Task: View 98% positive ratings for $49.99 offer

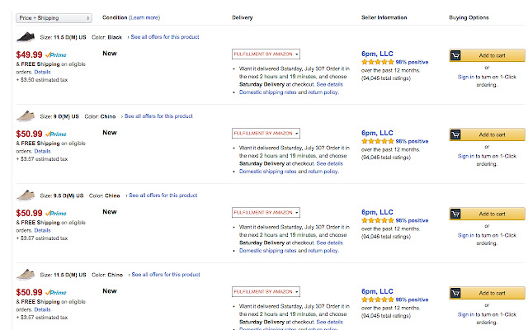Action: tap(412, 62)
